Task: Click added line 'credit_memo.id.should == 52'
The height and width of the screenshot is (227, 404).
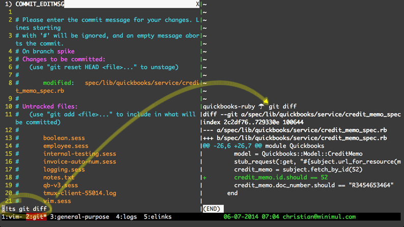Action: pos(281,177)
